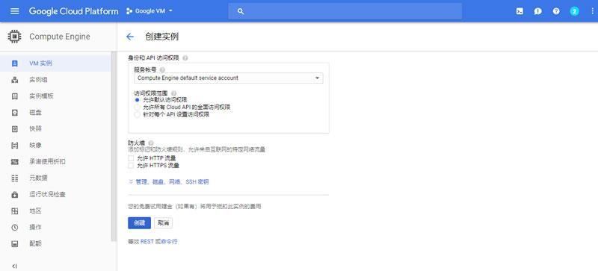Click the 承诺使用折扣 sidebar icon
Screen dimensions: 598x271
pyautogui.click(x=14, y=161)
